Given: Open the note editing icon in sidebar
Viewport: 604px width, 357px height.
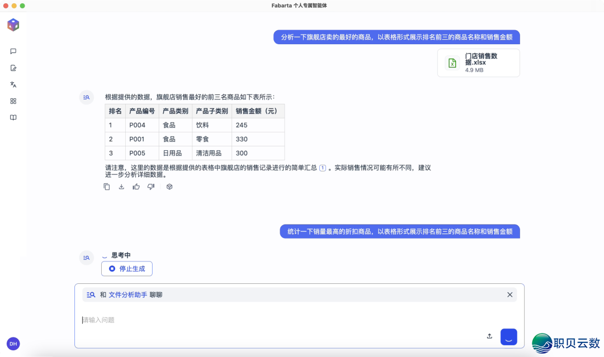Looking at the screenshot, I should pyautogui.click(x=13, y=68).
